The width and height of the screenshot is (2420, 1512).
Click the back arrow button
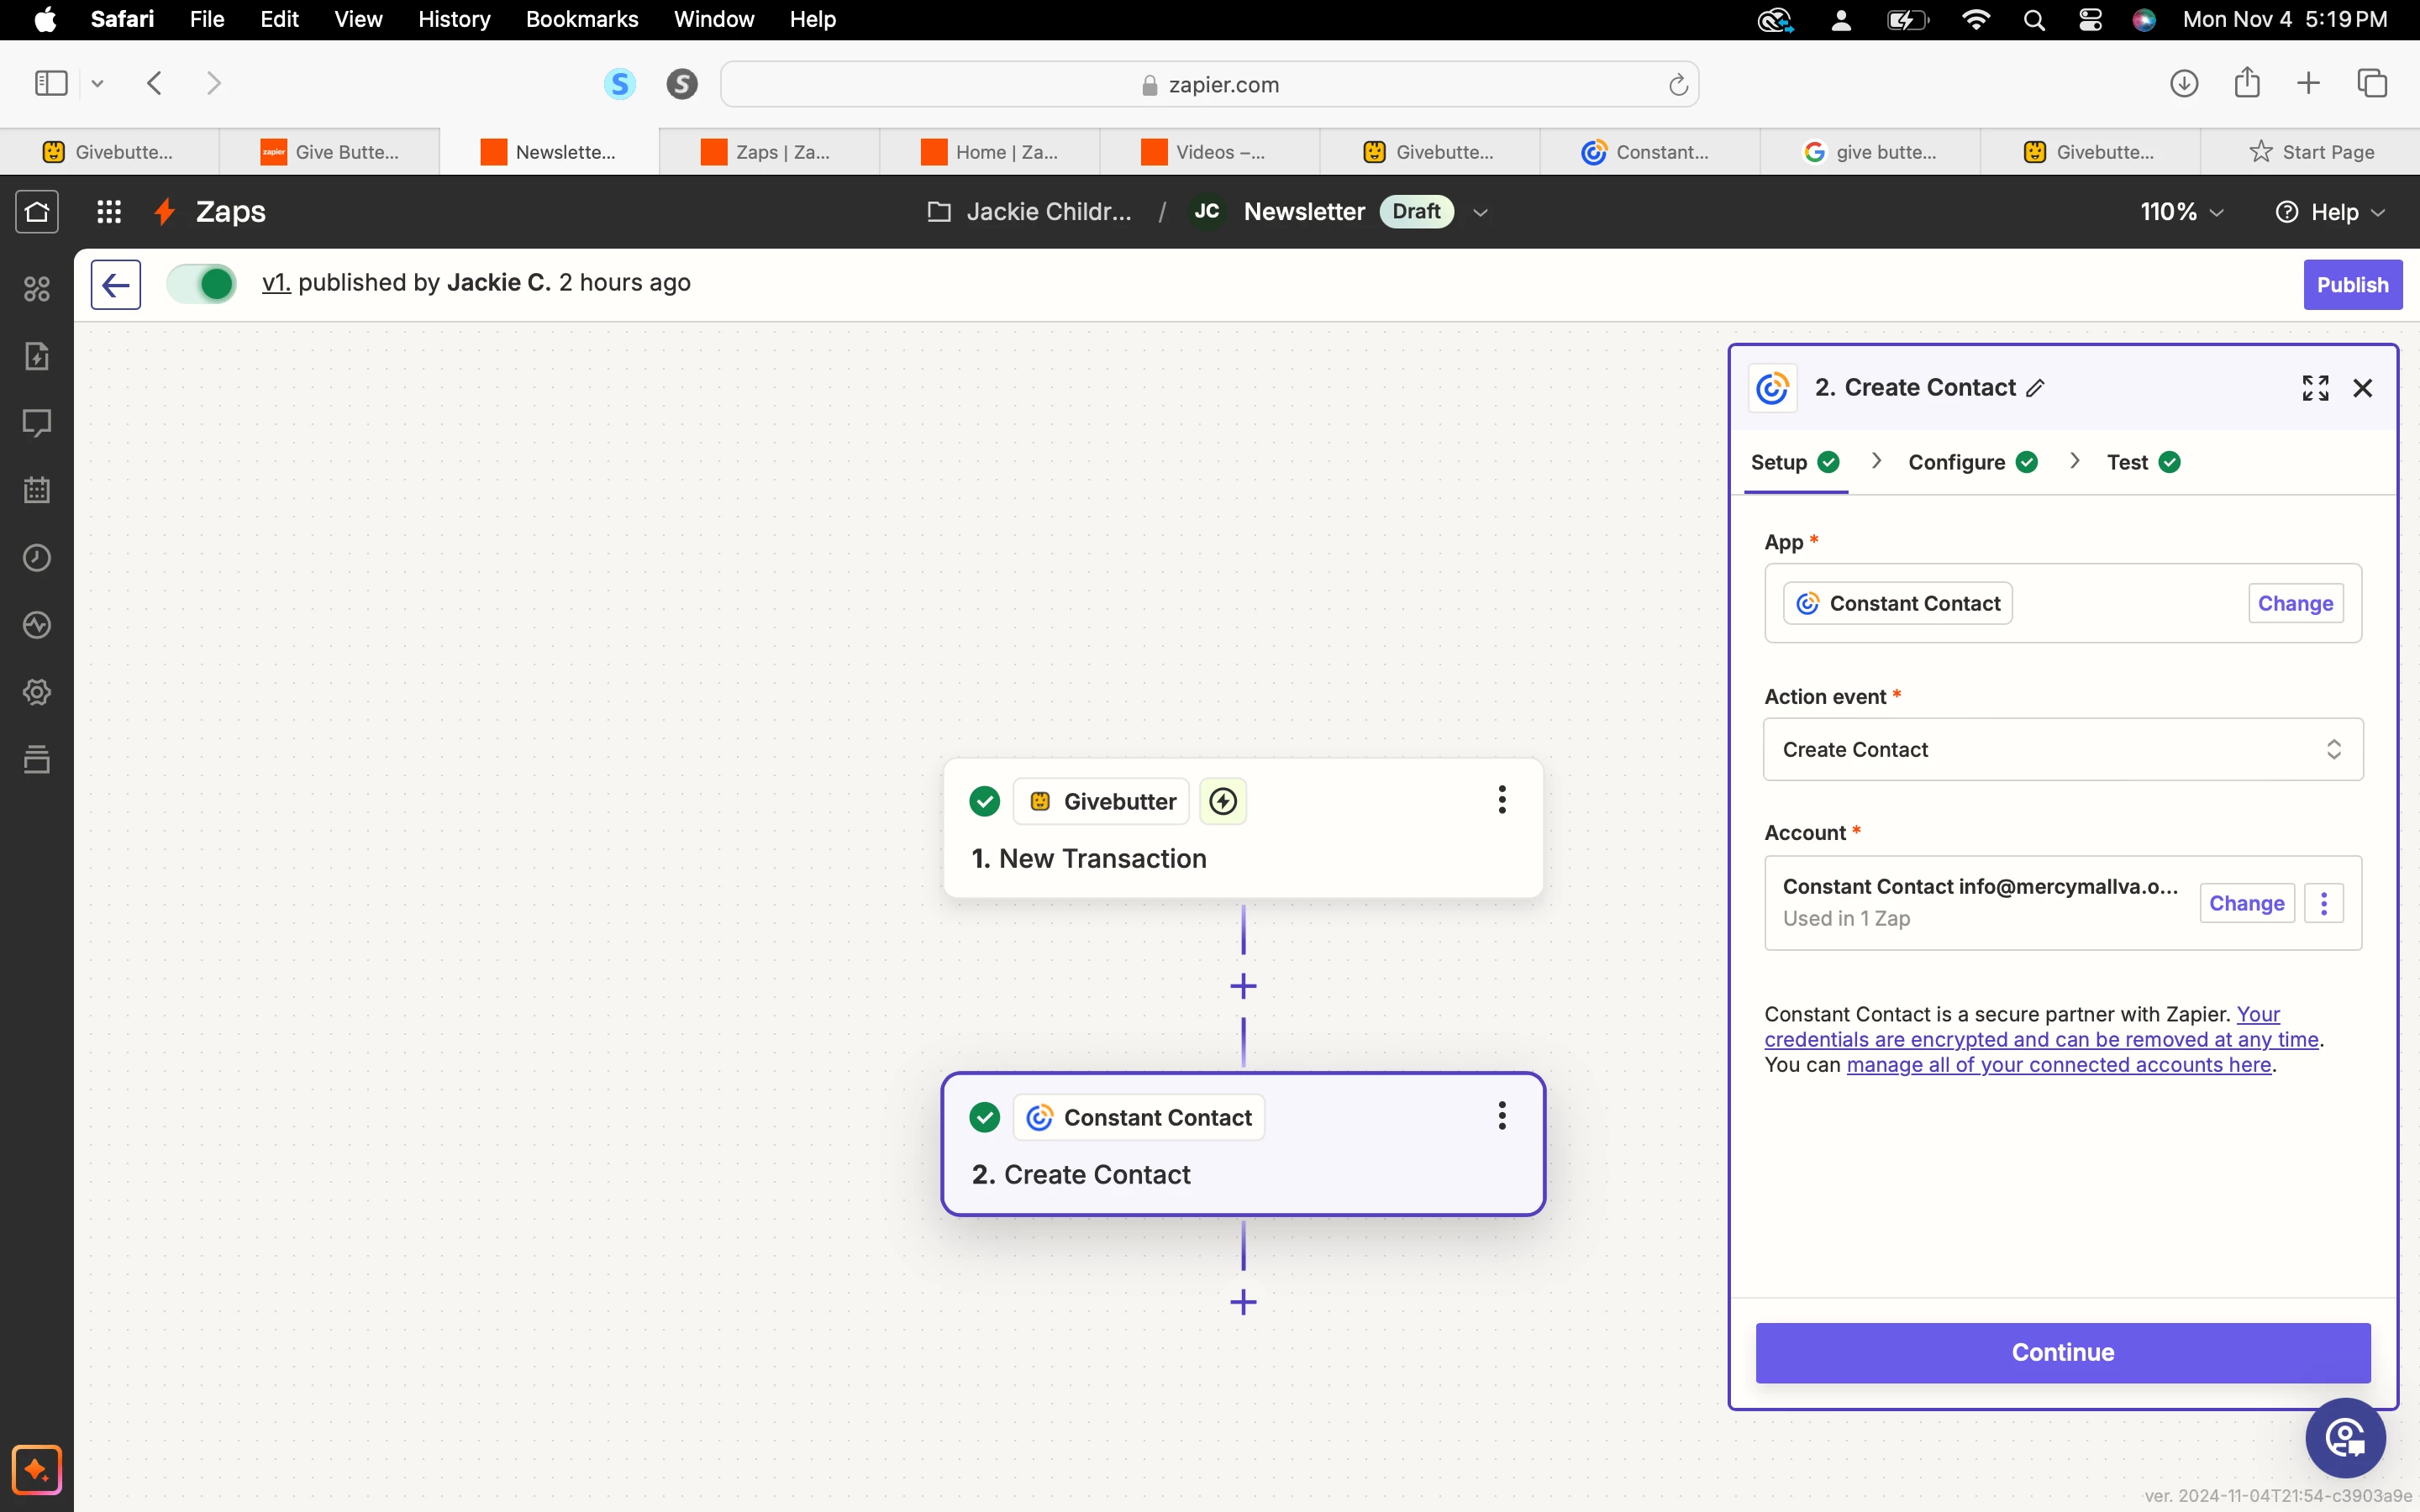[116, 285]
